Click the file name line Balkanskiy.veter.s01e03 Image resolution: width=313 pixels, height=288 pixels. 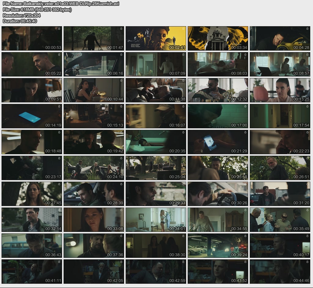click(x=61, y=4)
